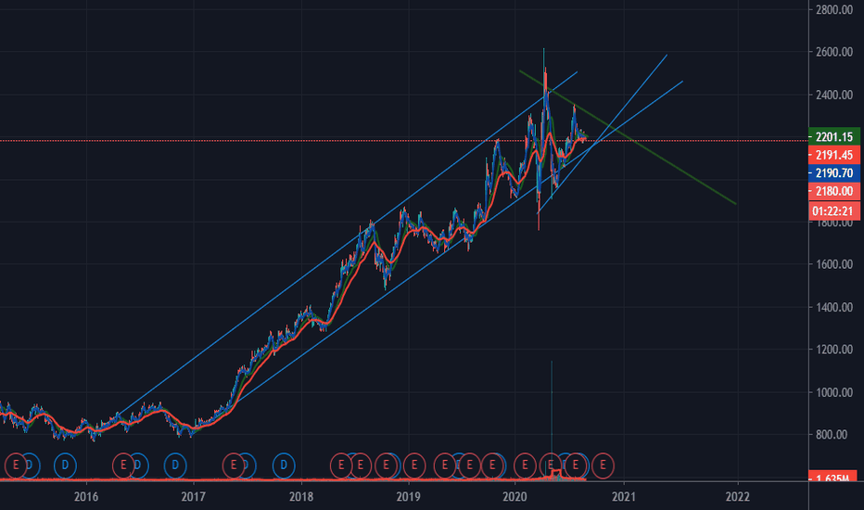Viewport: 864px width, 510px height.
Task: Select the tall volume spike bar in 2020
Action: coord(552,419)
